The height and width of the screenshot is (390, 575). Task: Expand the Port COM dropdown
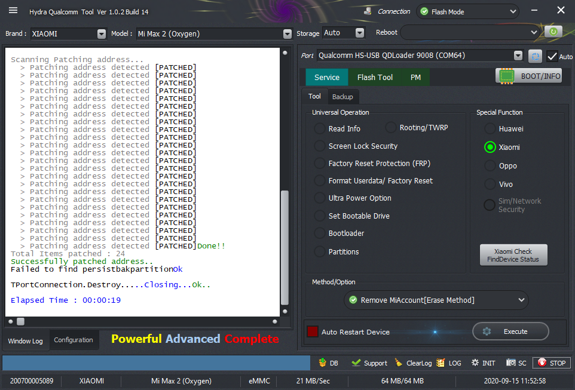pos(518,56)
